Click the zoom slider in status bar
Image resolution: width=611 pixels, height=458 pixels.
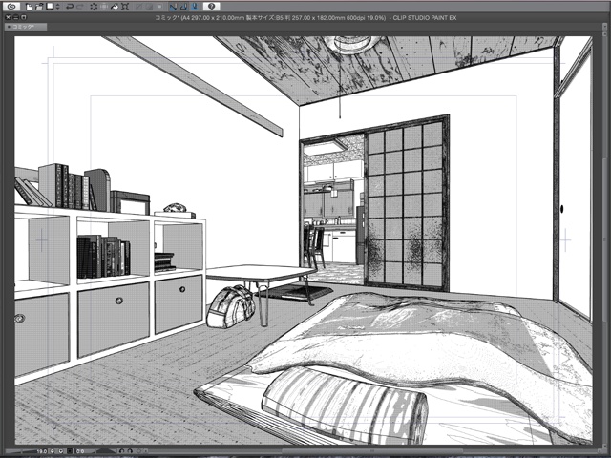point(21,451)
